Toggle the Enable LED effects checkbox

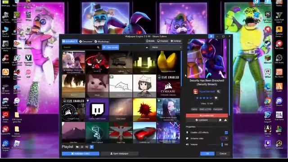click(226, 132)
